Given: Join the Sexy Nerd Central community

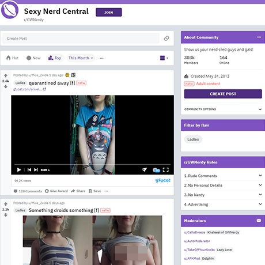Looking at the screenshot, I should click(109, 12).
